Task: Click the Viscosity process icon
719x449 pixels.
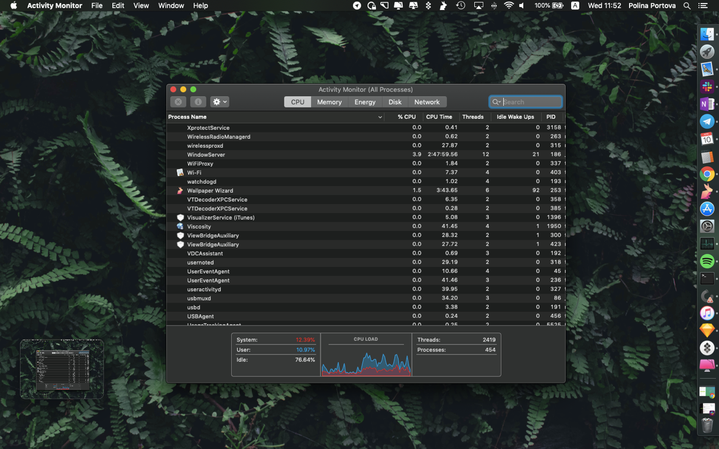Action: pyautogui.click(x=180, y=226)
